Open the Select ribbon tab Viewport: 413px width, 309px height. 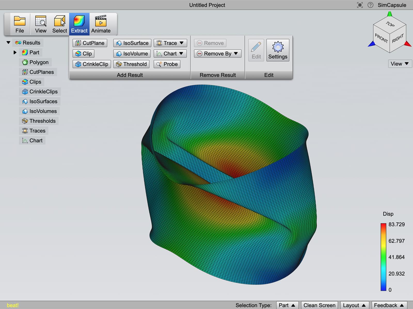point(60,24)
